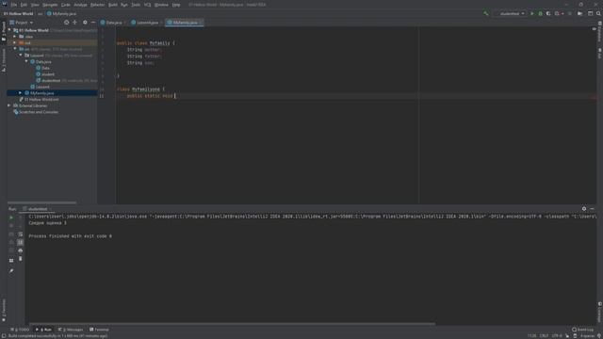Select 01 Hollow World.iml file
This screenshot has height=339, width=603.
[x=39, y=99]
